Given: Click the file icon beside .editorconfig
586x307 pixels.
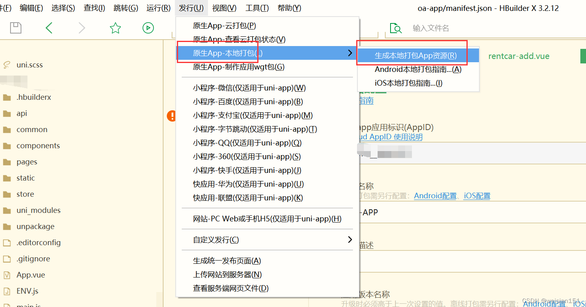Looking at the screenshot, I should (7, 243).
